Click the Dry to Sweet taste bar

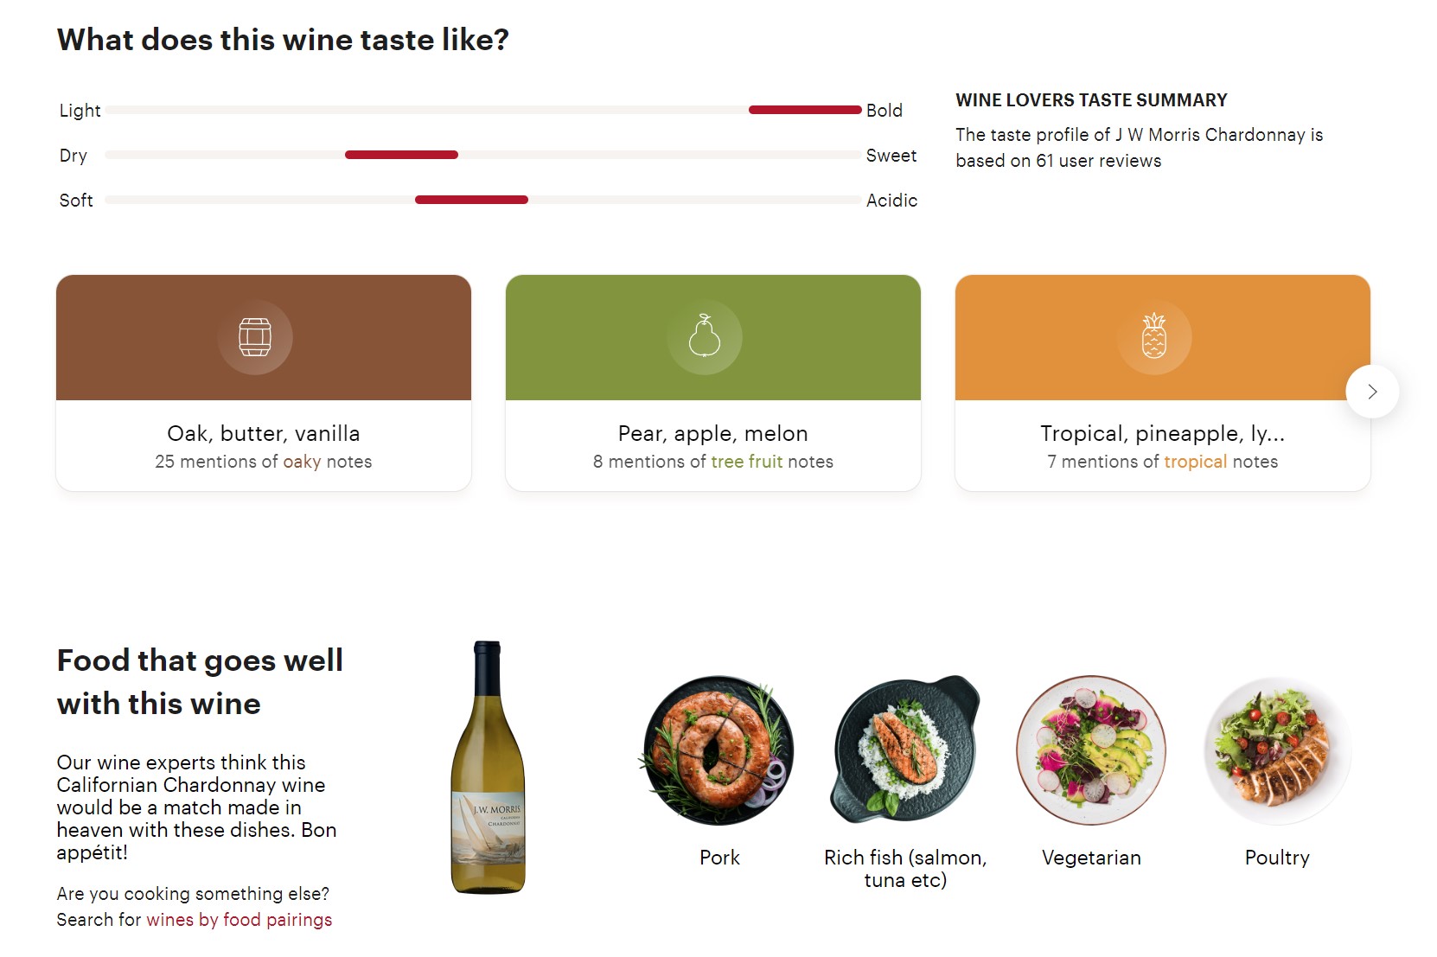click(x=484, y=156)
